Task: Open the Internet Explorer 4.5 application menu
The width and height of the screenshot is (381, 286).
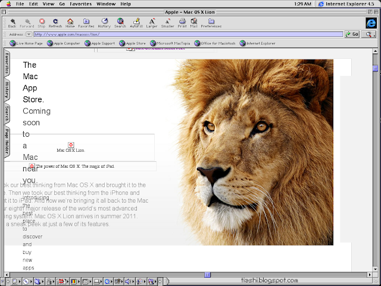Action: (x=346, y=4)
